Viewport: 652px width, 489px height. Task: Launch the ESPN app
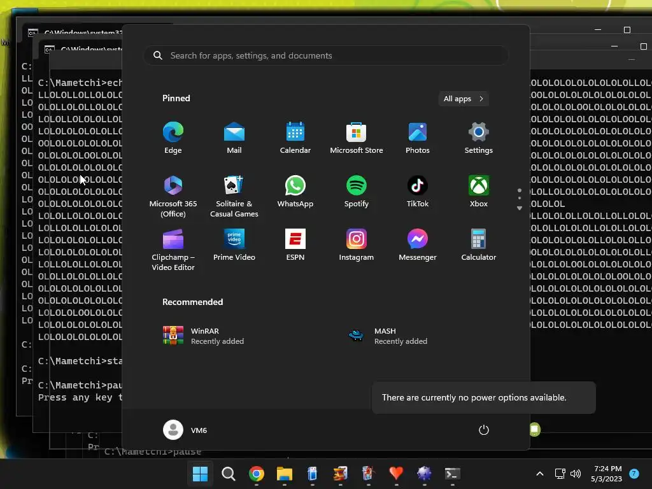coord(295,245)
